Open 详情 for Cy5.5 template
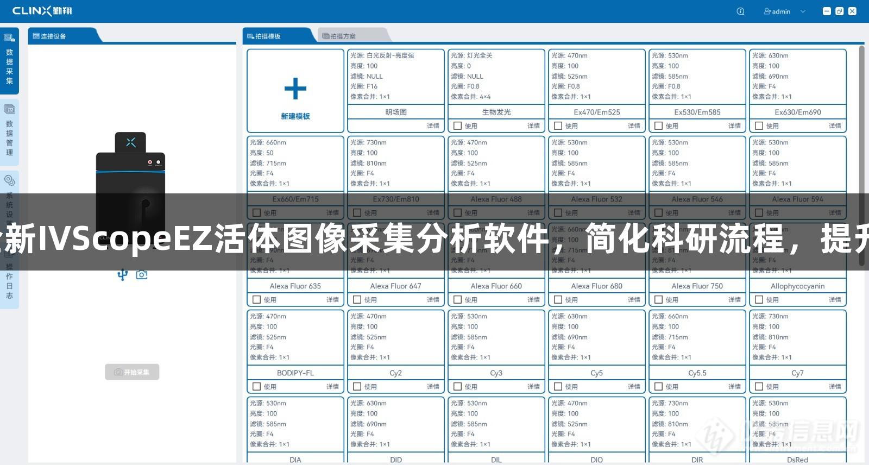This screenshot has width=869, height=465. click(734, 387)
